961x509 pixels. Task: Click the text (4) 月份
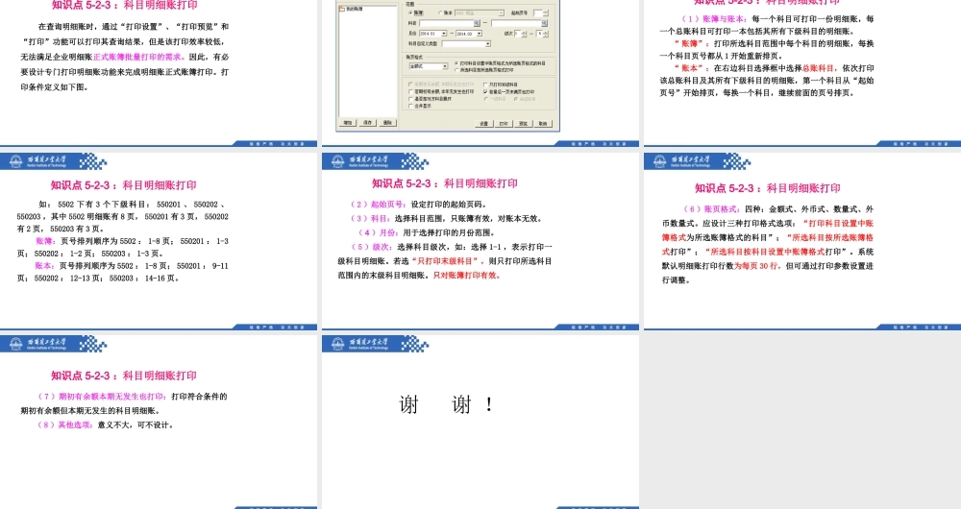click(378, 232)
